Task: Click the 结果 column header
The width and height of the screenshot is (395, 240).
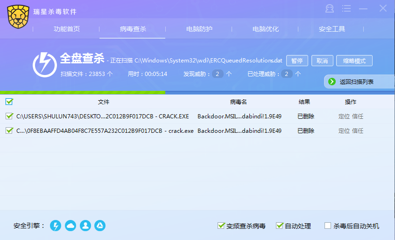Action: [x=304, y=102]
